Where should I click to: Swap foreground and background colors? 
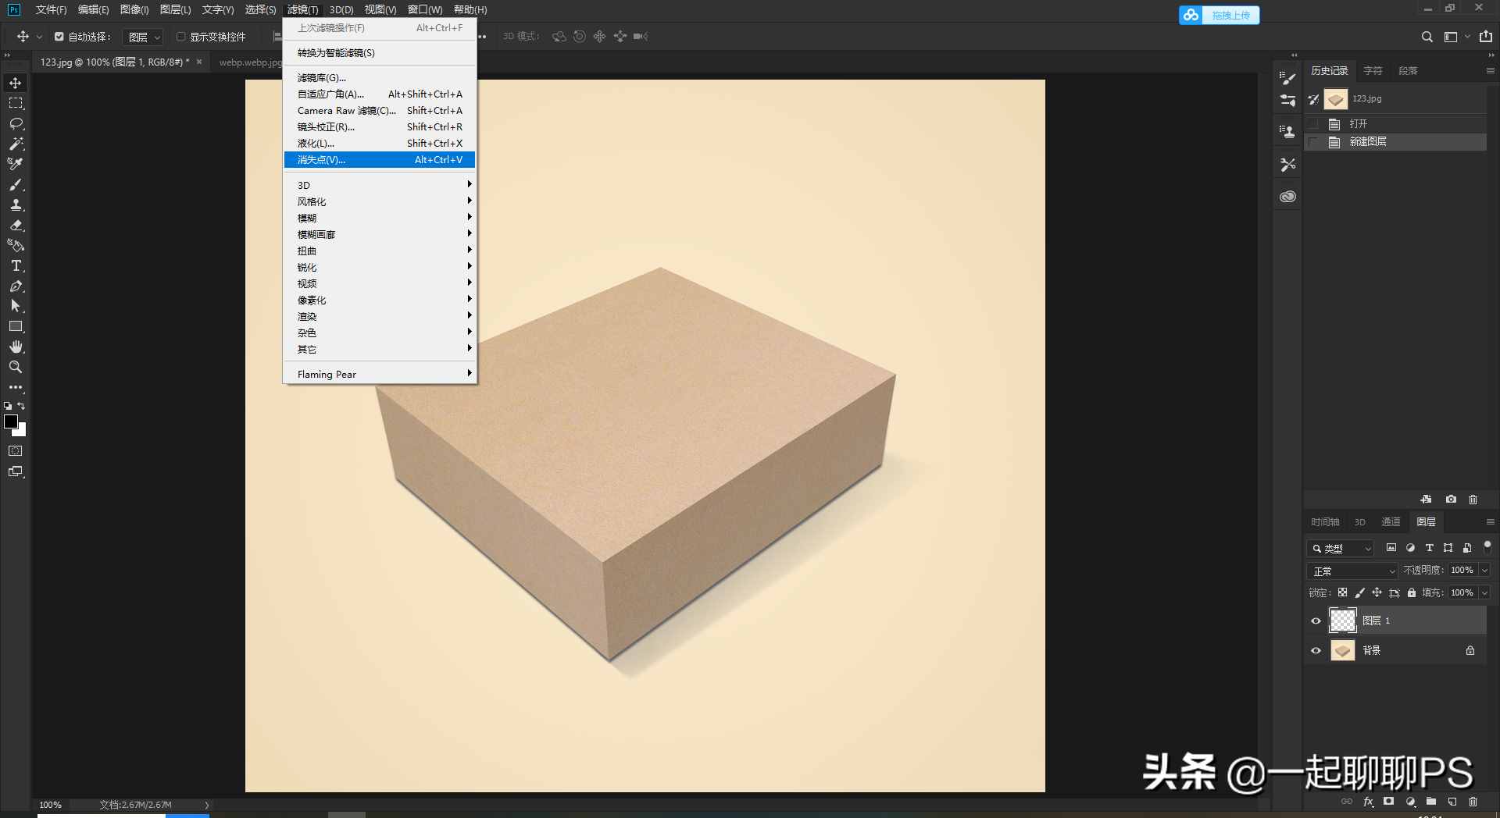click(21, 406)
